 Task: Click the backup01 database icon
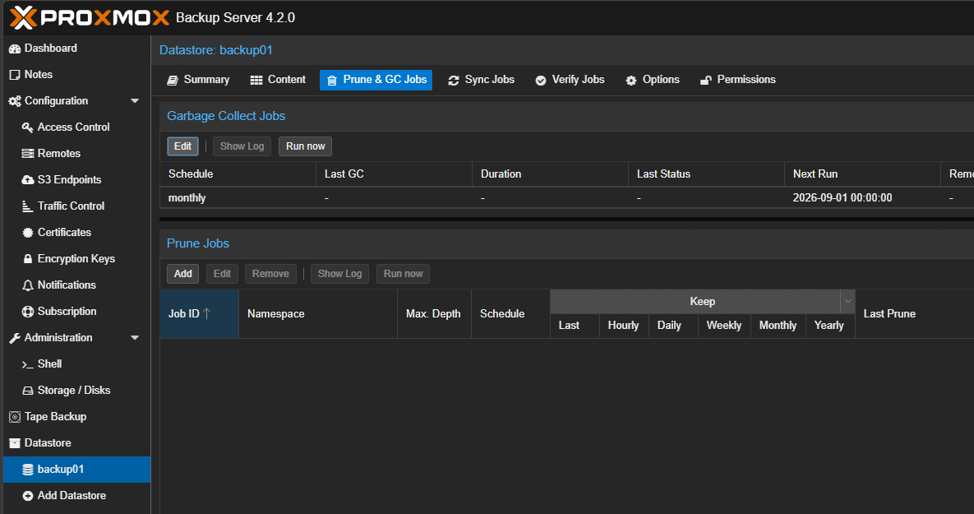(x=28, y=470)
